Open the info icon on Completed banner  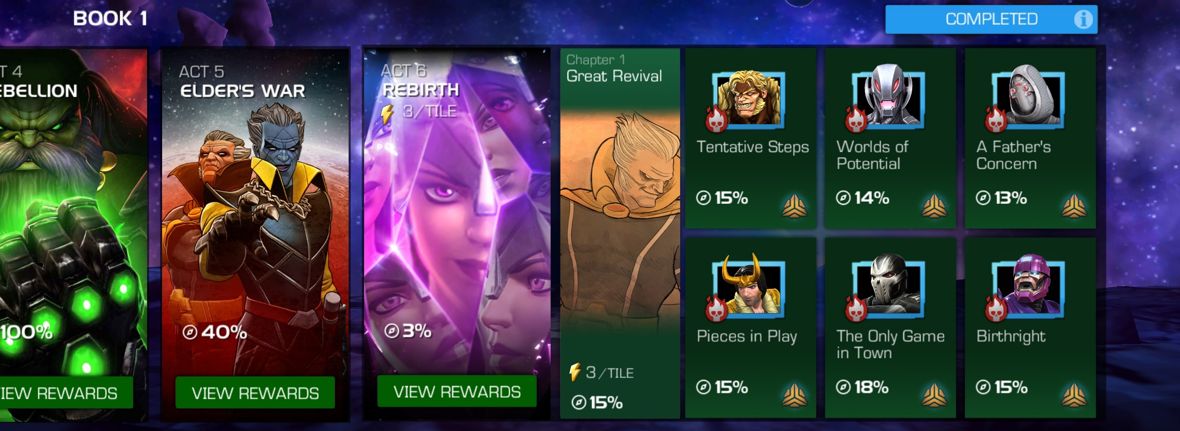tap(1083, 19)
